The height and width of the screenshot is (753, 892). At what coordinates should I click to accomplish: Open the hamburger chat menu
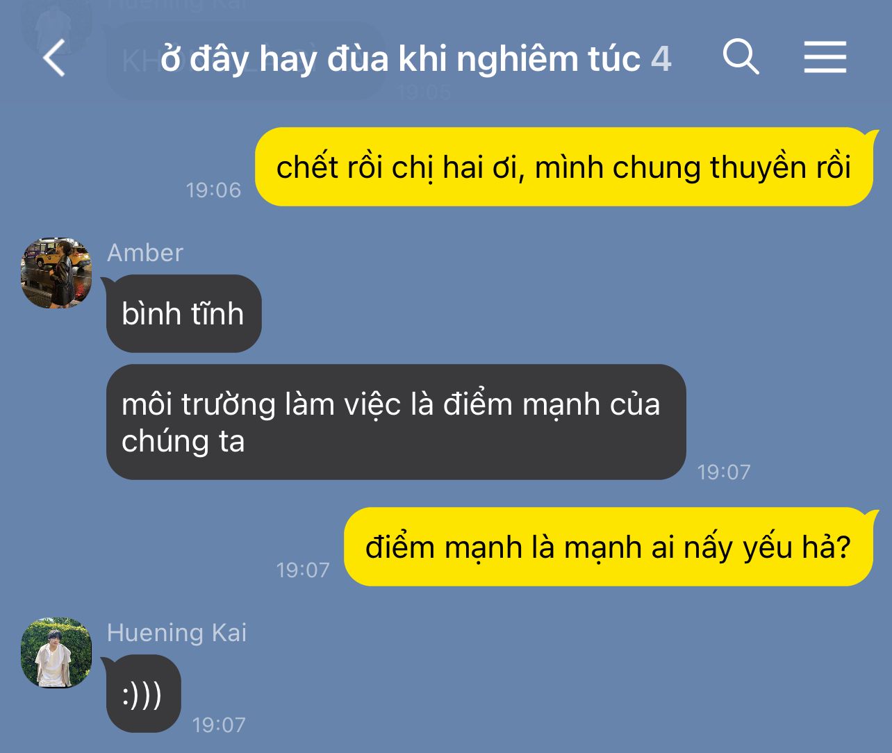point(825,57)
